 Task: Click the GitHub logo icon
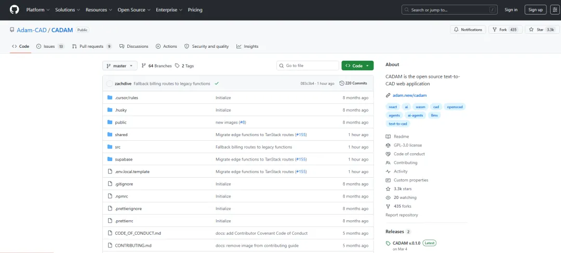14,10
